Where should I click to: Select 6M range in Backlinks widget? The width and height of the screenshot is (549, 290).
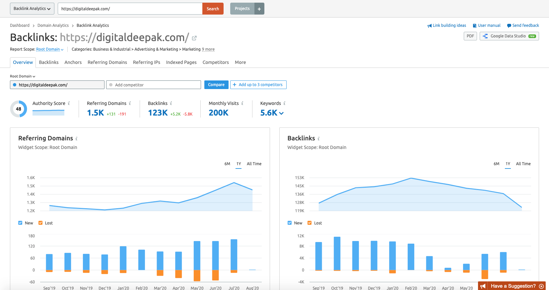497,164
